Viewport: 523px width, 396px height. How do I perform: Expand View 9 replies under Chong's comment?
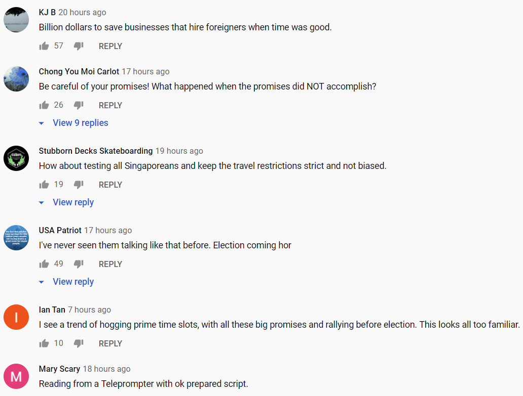point(73,123)
